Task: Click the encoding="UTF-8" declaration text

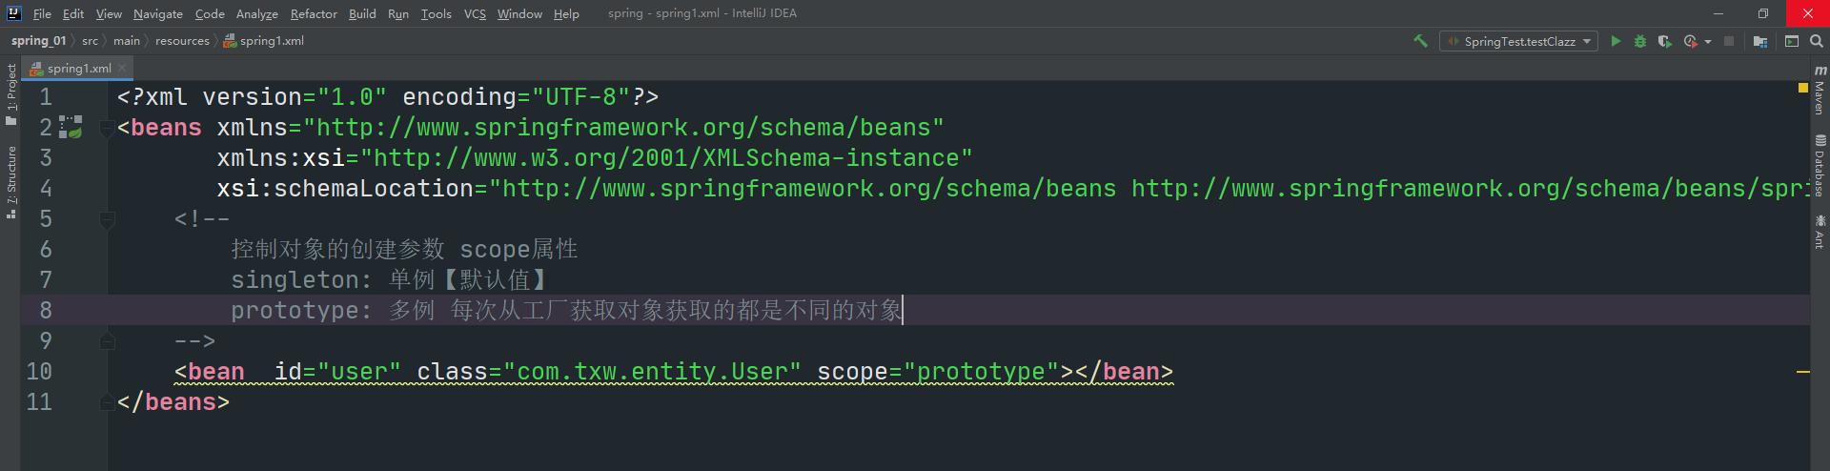Action: (x=516, y=97)
